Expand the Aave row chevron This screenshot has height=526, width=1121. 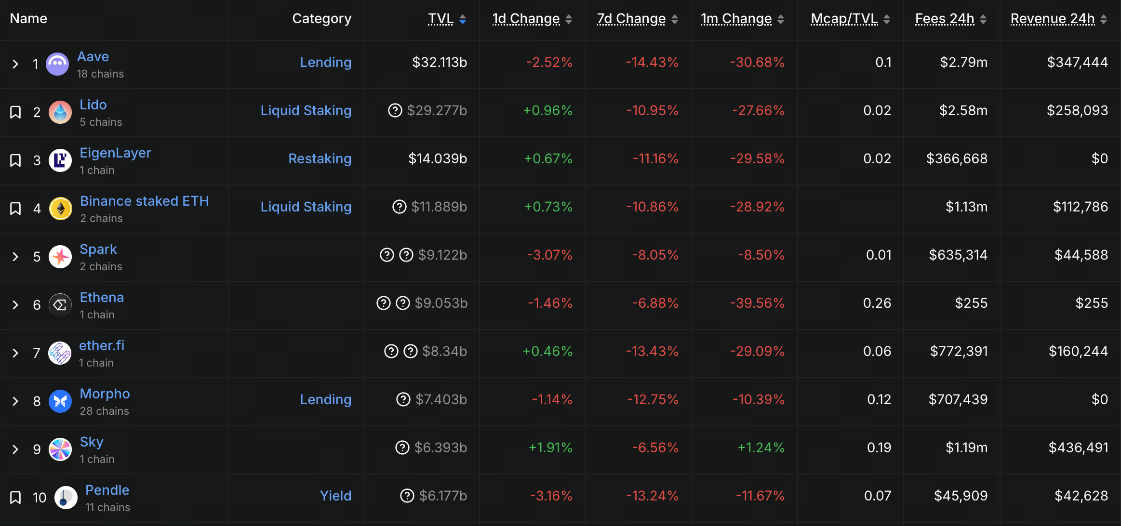pos(15,64)
